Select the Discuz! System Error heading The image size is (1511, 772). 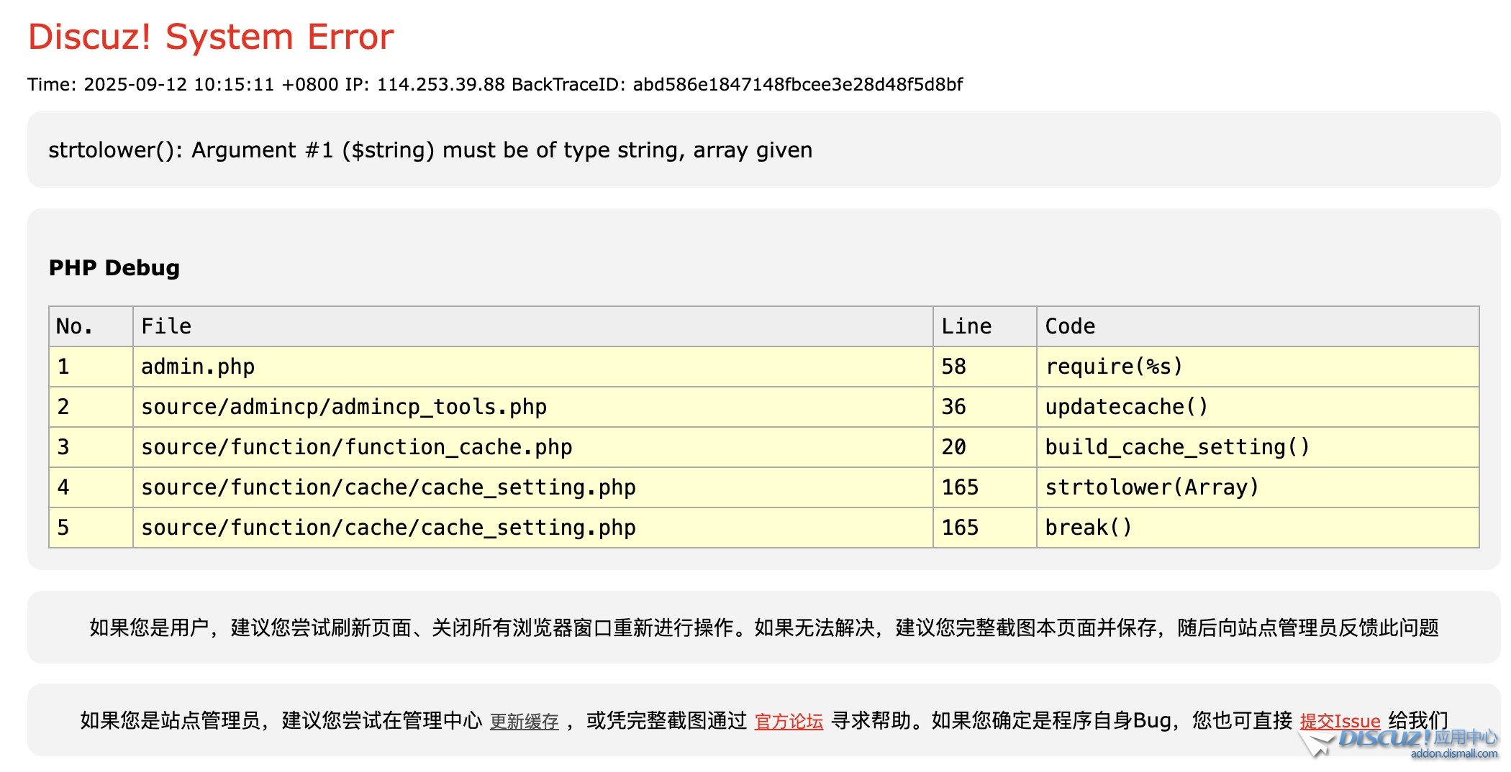coord(211,37)
